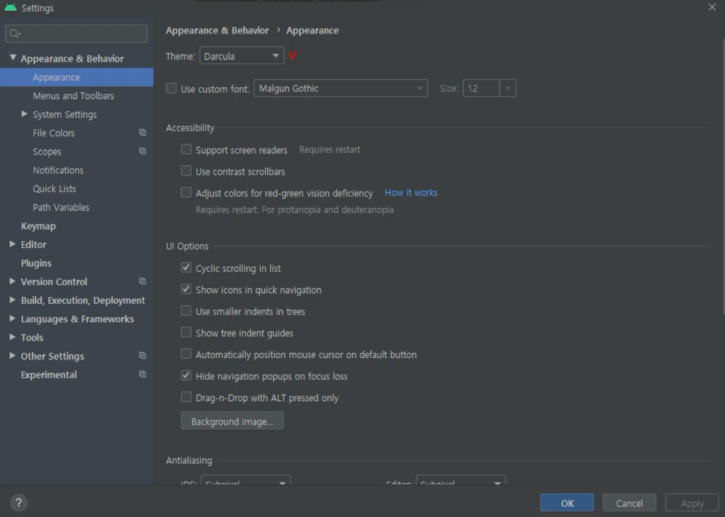Open the Background Image... dialog
The height and width of the screenshot is (517, 725).
pos(232,421)
